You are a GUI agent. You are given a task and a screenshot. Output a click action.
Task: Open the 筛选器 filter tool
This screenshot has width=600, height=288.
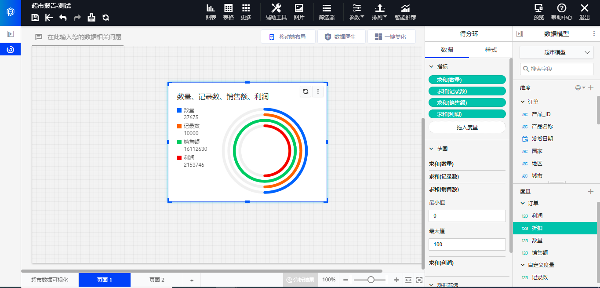click(327, 12)
